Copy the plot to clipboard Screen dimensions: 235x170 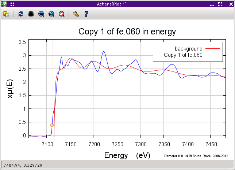[x=6, y=14]
